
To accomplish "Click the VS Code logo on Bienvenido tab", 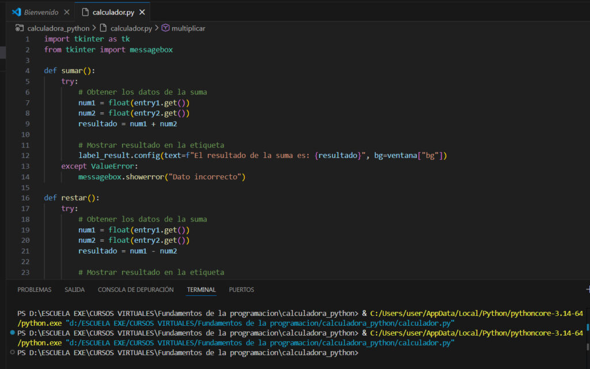I will tap(16, 12).
